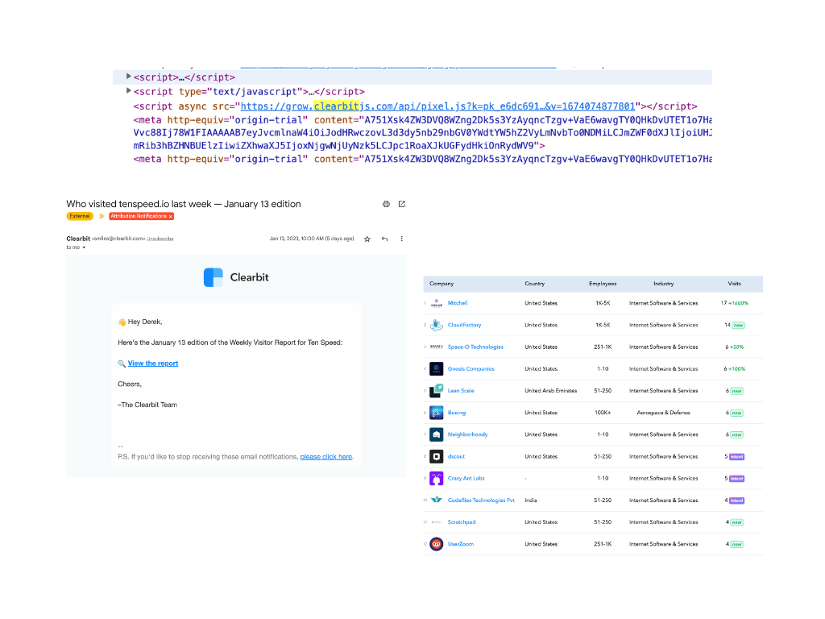Click the dscout logo
Screen dimensions: 825x619
pos(436,456)
